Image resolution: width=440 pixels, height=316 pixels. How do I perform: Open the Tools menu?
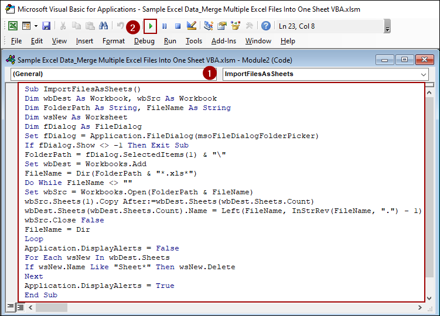point(194,41)
